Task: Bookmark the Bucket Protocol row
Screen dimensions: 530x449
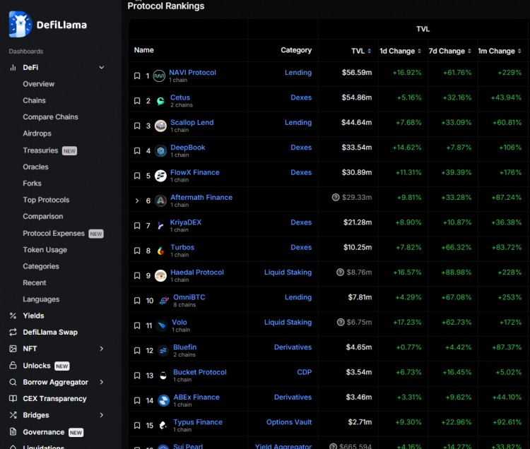Action: point(137,376)
